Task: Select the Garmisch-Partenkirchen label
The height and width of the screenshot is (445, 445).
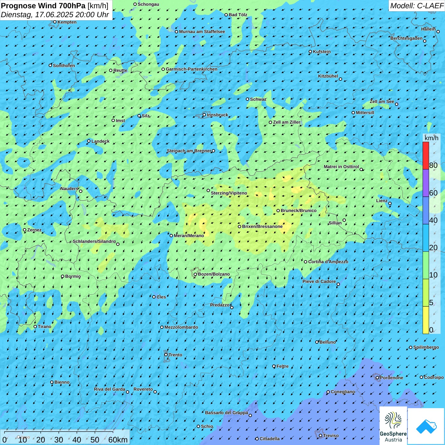Action: click(x=192, y=69)
